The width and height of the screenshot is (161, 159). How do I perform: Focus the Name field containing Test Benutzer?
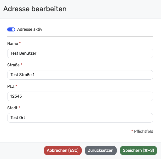[80, 53]
